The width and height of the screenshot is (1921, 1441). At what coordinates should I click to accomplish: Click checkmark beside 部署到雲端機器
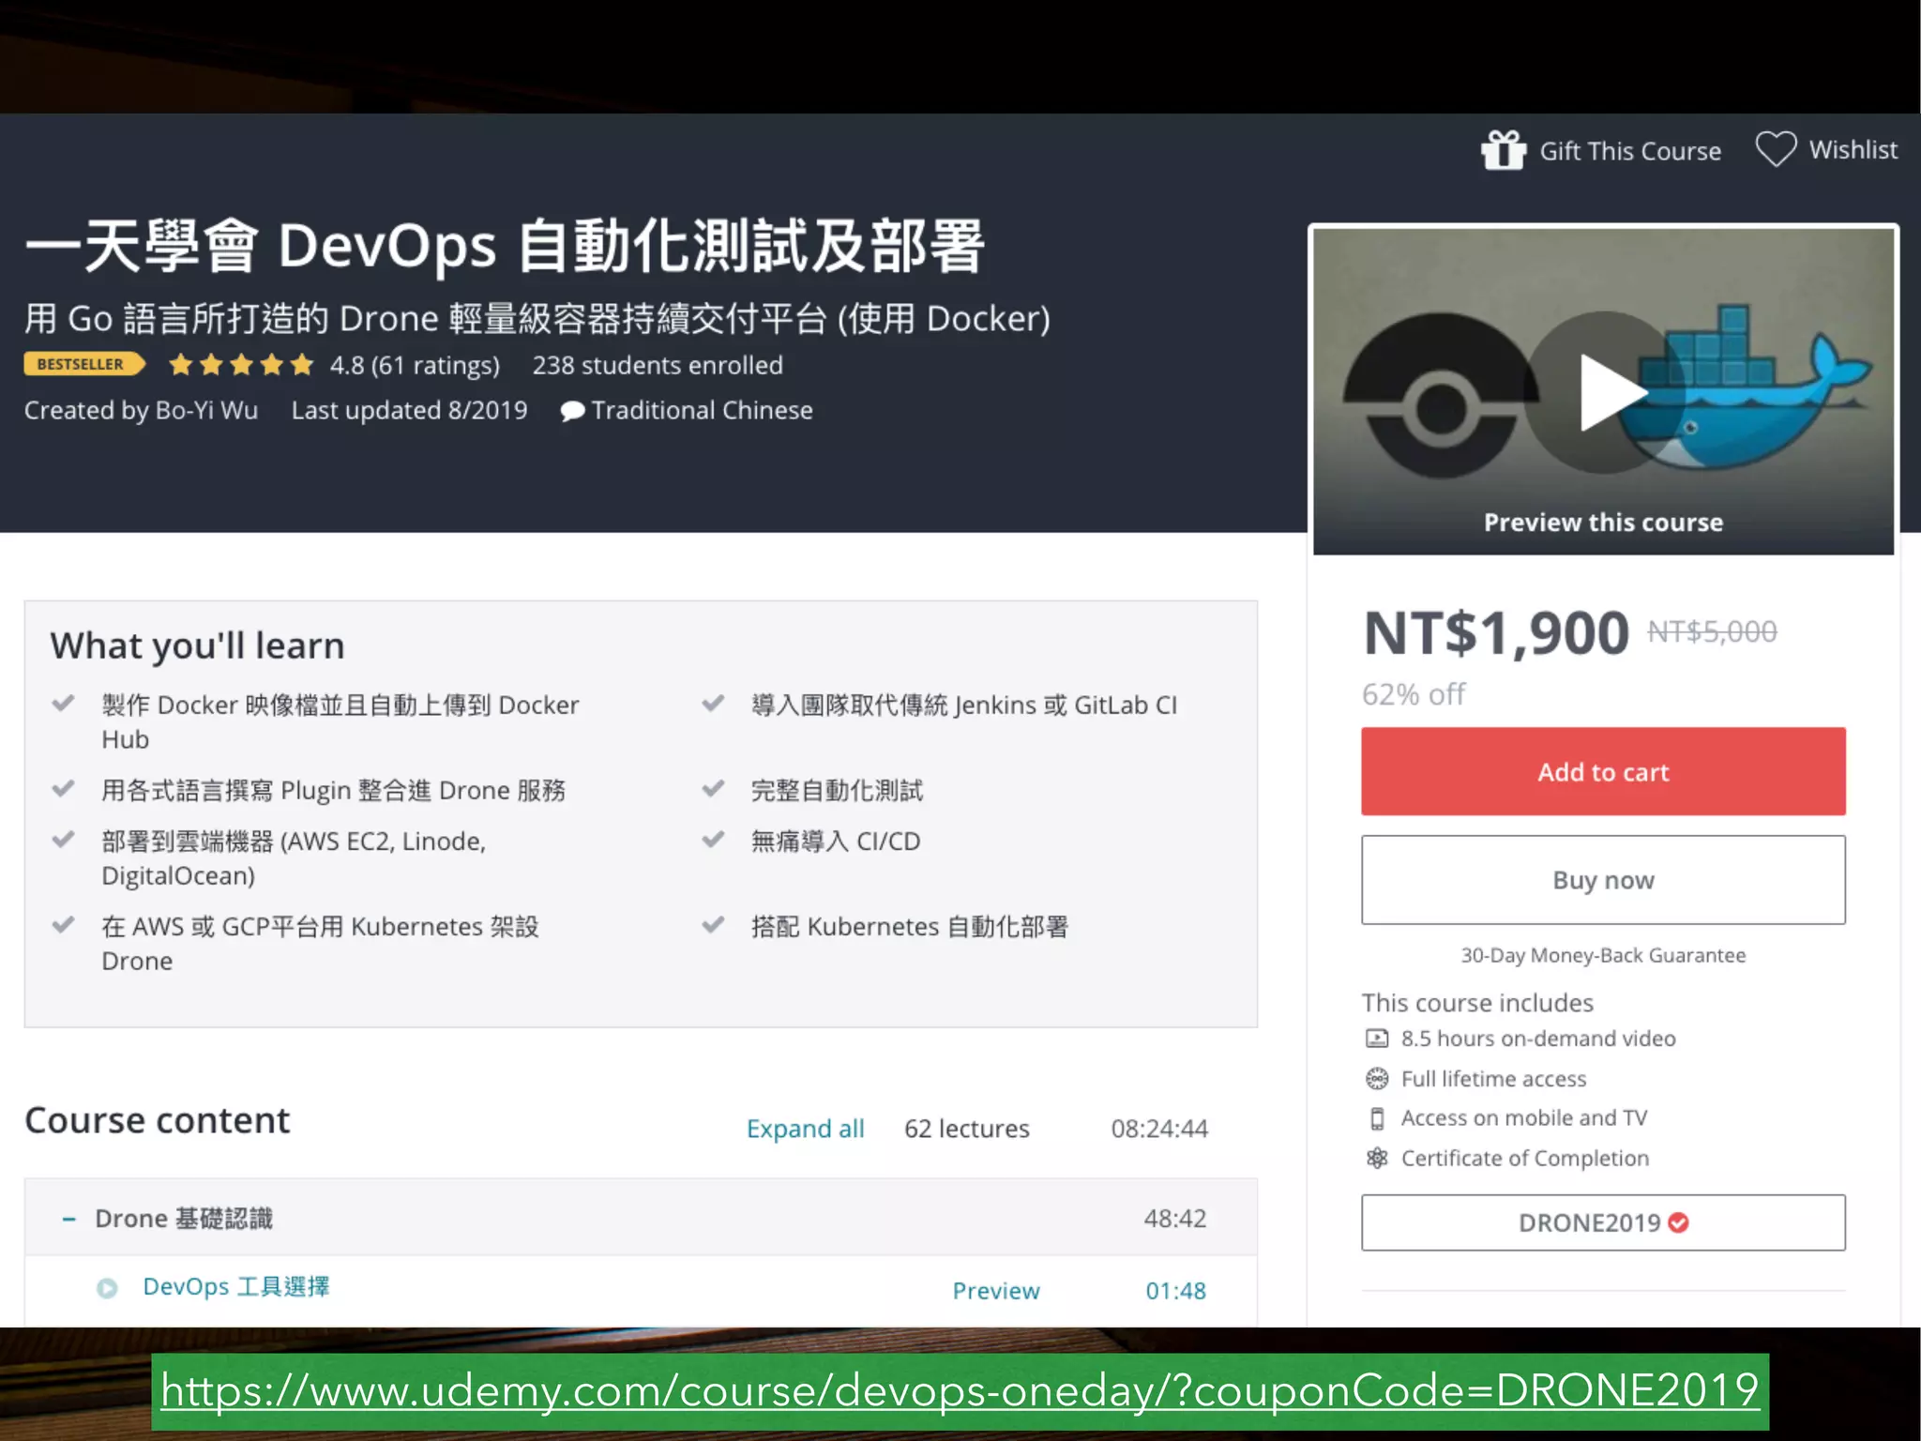pyautogui.click(x=63, y=839)
